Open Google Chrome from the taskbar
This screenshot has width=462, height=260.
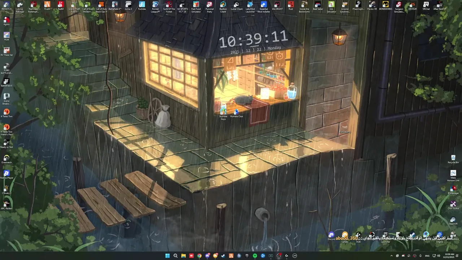(199, 256)
